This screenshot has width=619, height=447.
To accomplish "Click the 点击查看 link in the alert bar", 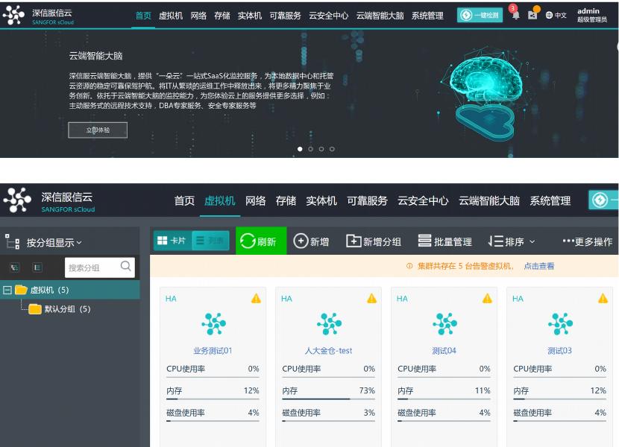I will 539,266.
